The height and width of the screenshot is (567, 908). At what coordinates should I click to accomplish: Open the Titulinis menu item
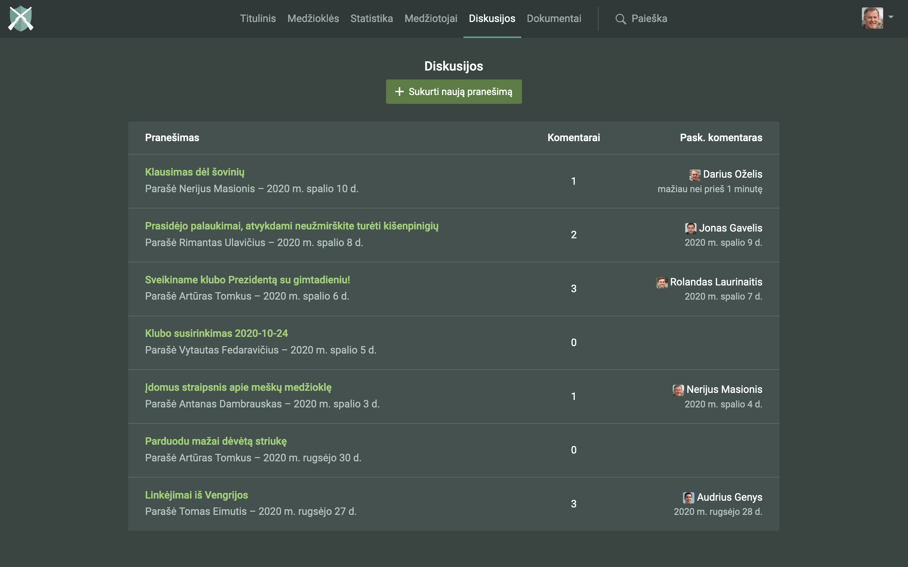click(258, 18)
